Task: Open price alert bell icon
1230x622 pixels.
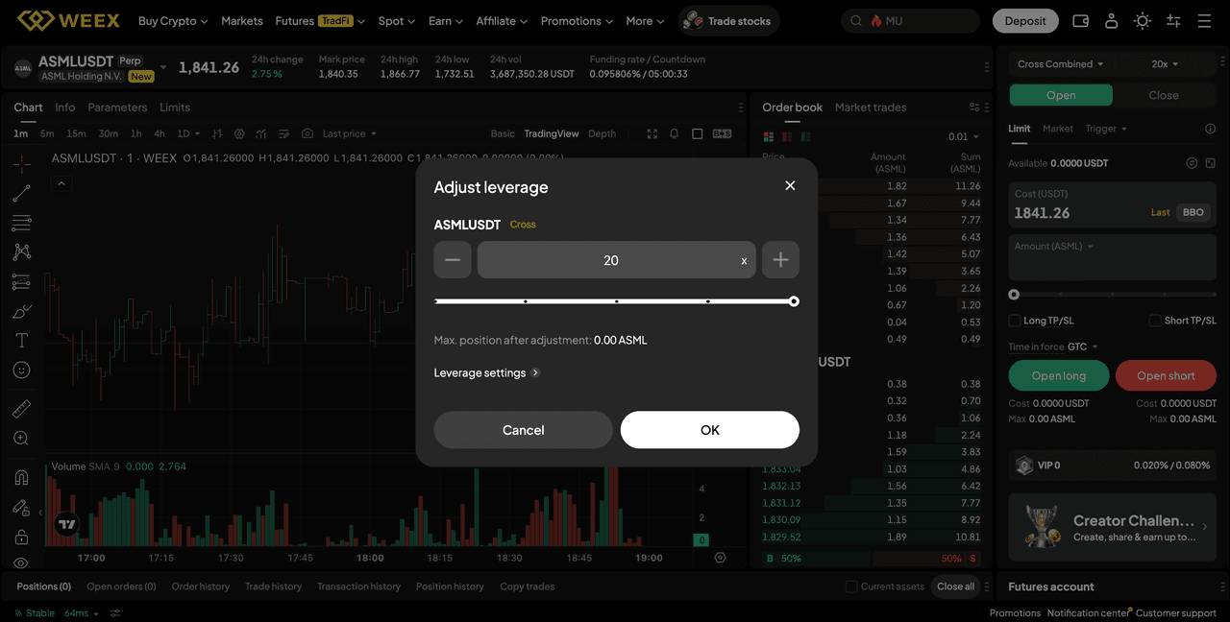Action: [x=675, y=133]
